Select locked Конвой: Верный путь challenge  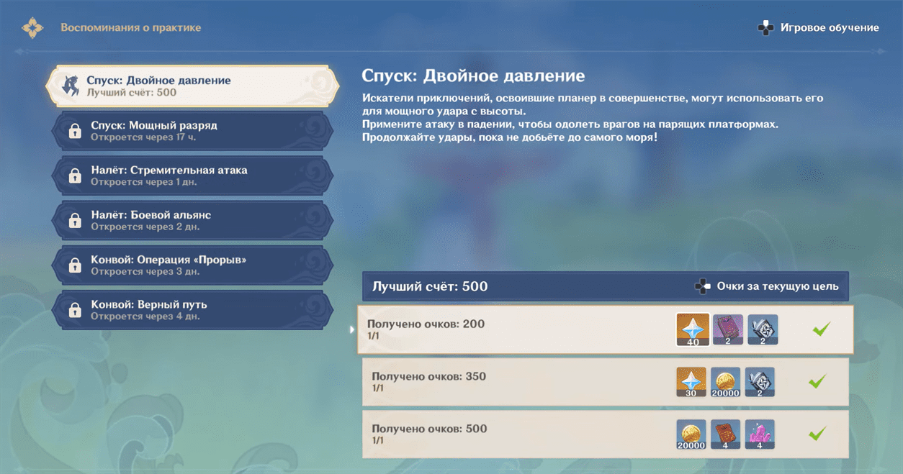192,310
